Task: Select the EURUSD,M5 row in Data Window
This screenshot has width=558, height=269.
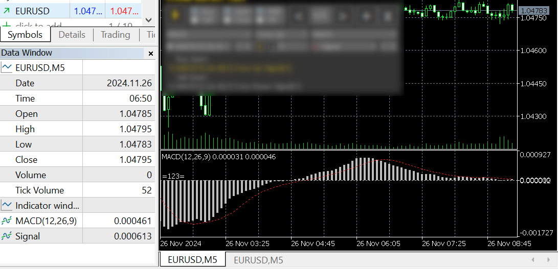Action: click(x=78, y=67)
